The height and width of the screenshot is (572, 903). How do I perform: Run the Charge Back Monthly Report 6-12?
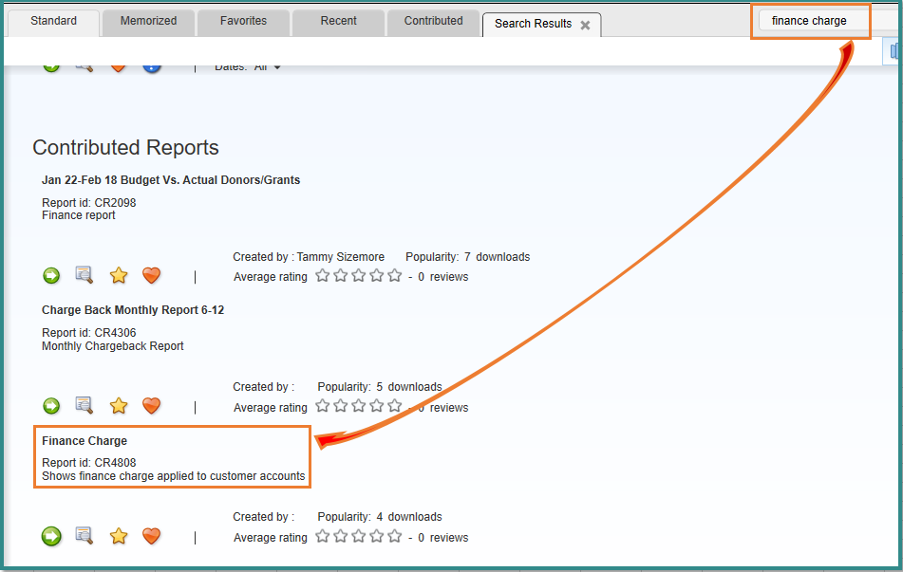[x=51, y=406]
